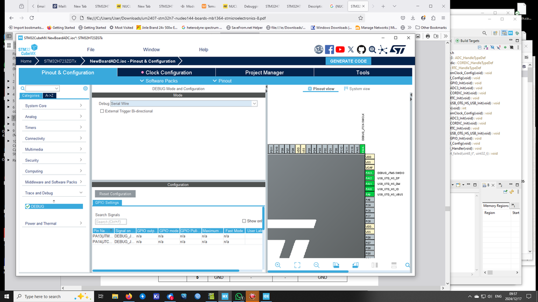Open the IDE app from the taskbar
Image resolution: width=538 pixels, height=302 pixels.
(266, 296)
